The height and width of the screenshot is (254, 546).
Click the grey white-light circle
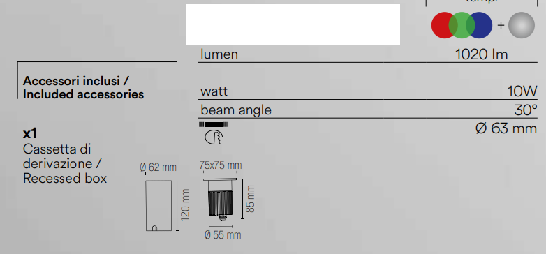[x=522, y=25]
